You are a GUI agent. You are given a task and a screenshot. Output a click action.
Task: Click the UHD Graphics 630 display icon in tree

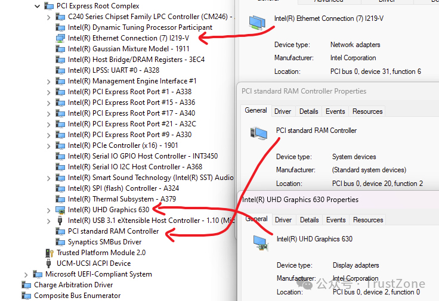(60, 210)
